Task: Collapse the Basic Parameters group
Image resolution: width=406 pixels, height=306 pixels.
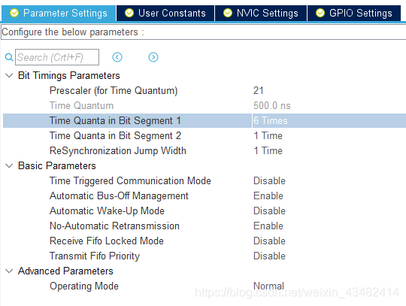Action: 9,165
